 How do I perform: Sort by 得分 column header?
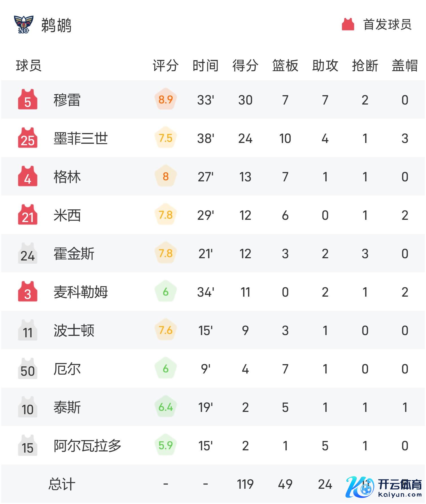pyautogui.click(x=245, y=66)
